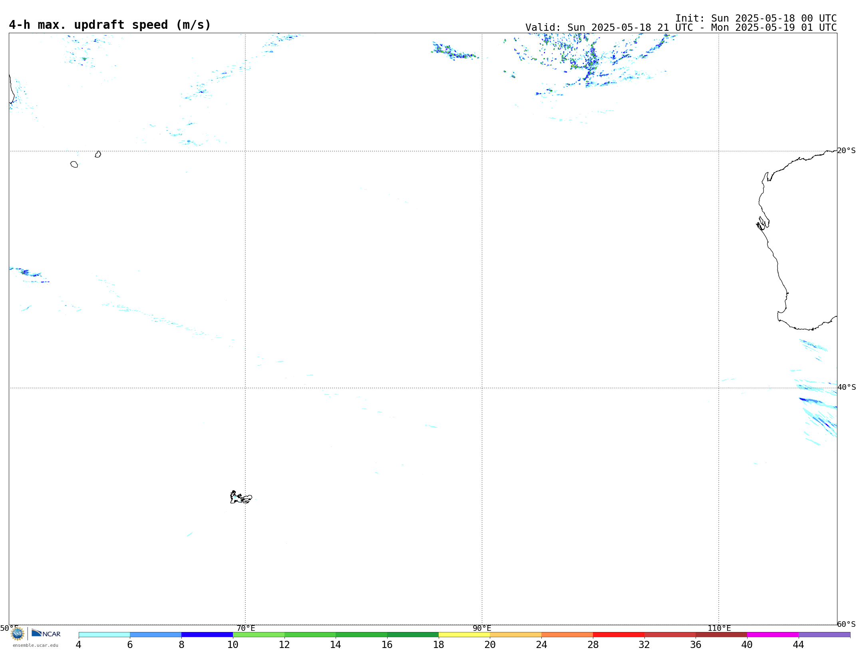
Task: Click the NSF logo icon
Action: pyautogui.click(x=18, y=634)
